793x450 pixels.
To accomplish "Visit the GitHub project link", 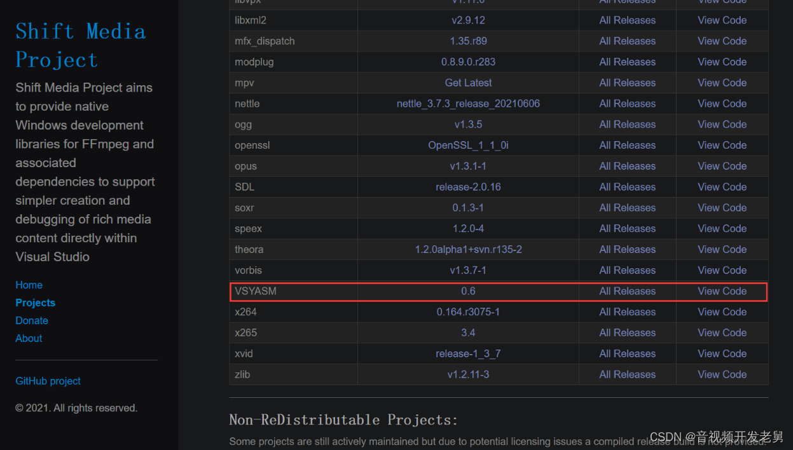I will tap(48, 381).
